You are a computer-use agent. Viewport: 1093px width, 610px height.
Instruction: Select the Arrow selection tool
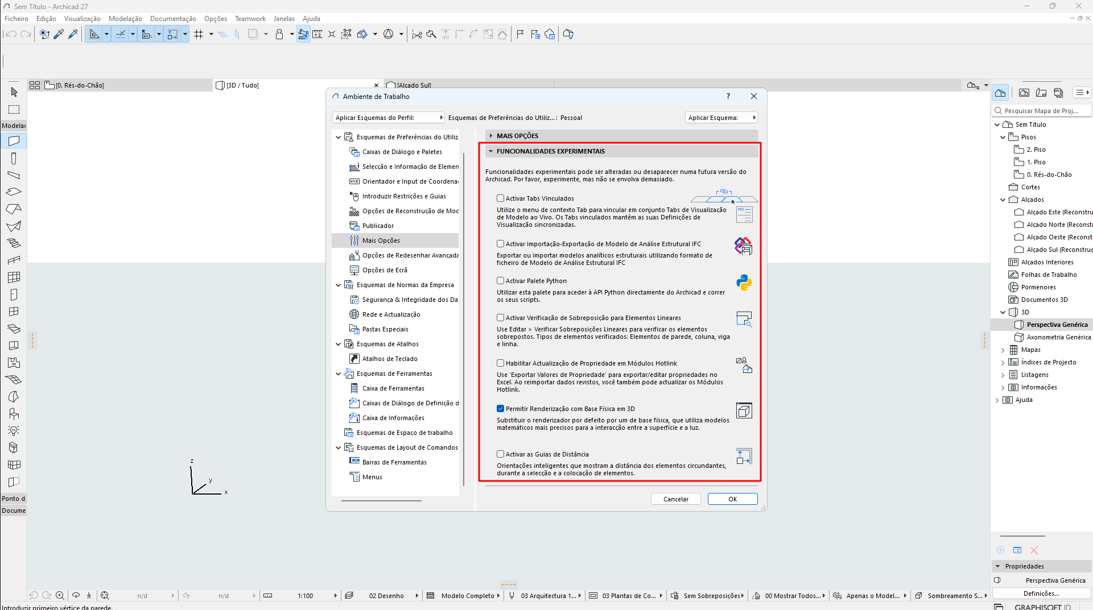(x=14, y=92)
